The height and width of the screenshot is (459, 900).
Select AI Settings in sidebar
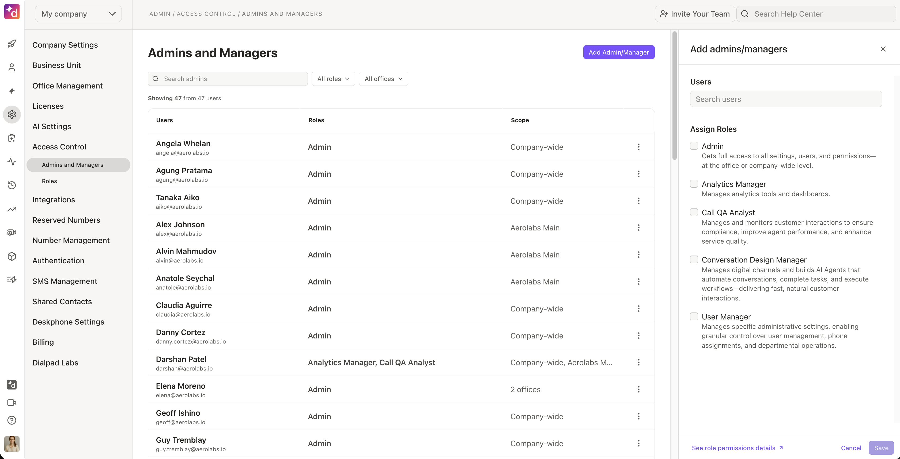52,127
